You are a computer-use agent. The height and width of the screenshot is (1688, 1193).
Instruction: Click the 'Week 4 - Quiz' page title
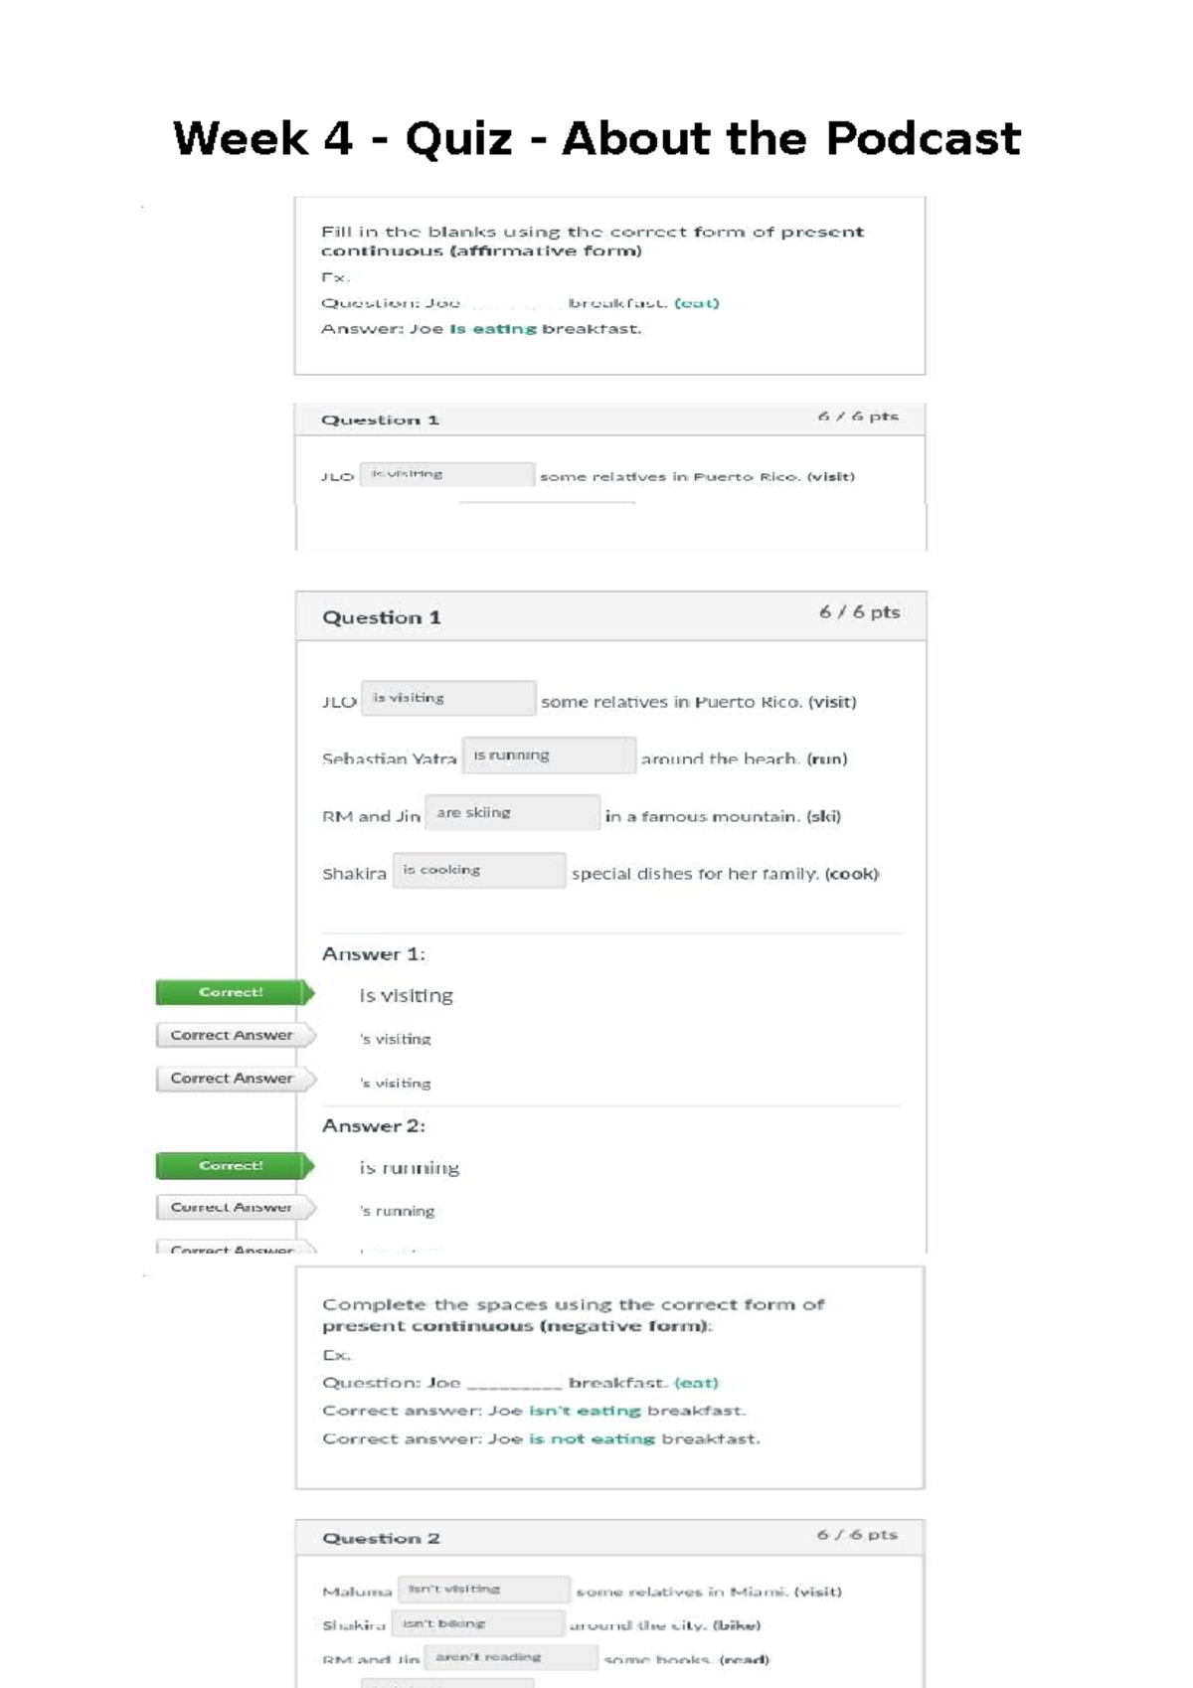coord(596,138)
